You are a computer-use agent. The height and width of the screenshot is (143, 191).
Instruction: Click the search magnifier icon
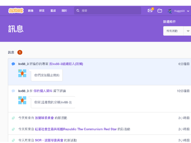[78, 11]
